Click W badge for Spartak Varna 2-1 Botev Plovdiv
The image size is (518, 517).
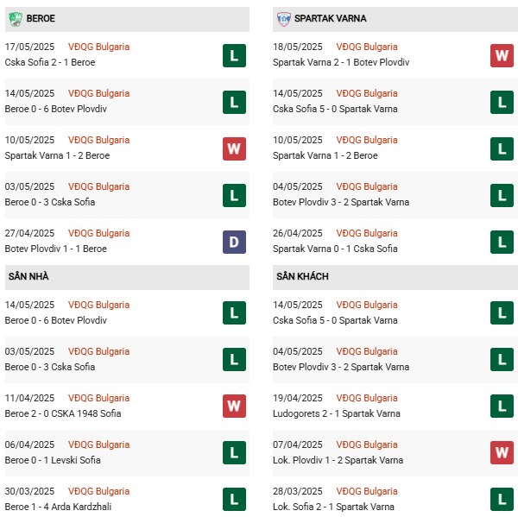pyautogui.click(x=502, y=55)
